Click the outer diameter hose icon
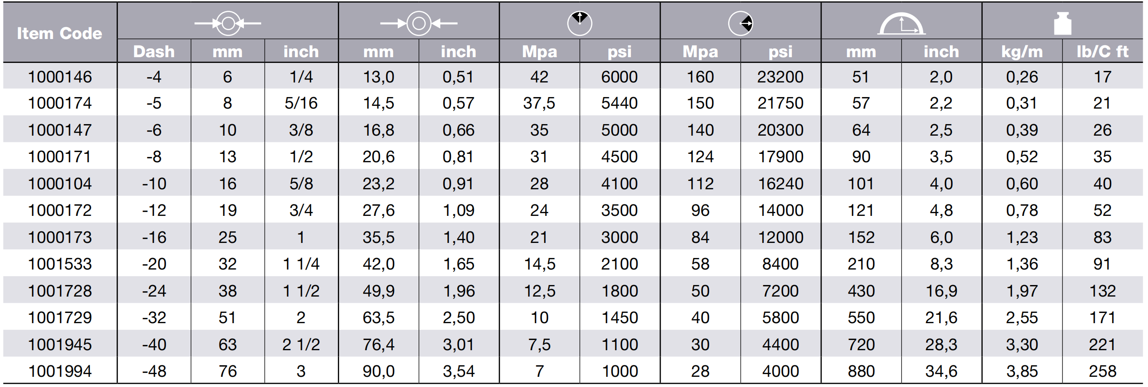Viewport: 1148px width, 387px height. coord(419,23)
